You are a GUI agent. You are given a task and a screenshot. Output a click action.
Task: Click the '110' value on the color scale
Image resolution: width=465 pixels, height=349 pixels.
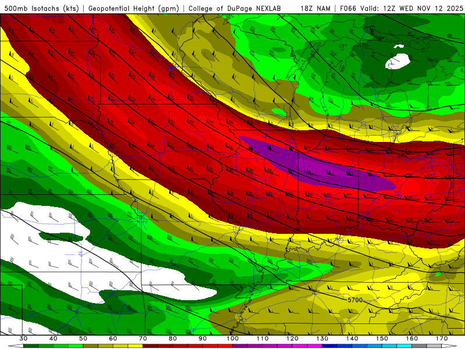pyautogui.click(x=263, y=339)
